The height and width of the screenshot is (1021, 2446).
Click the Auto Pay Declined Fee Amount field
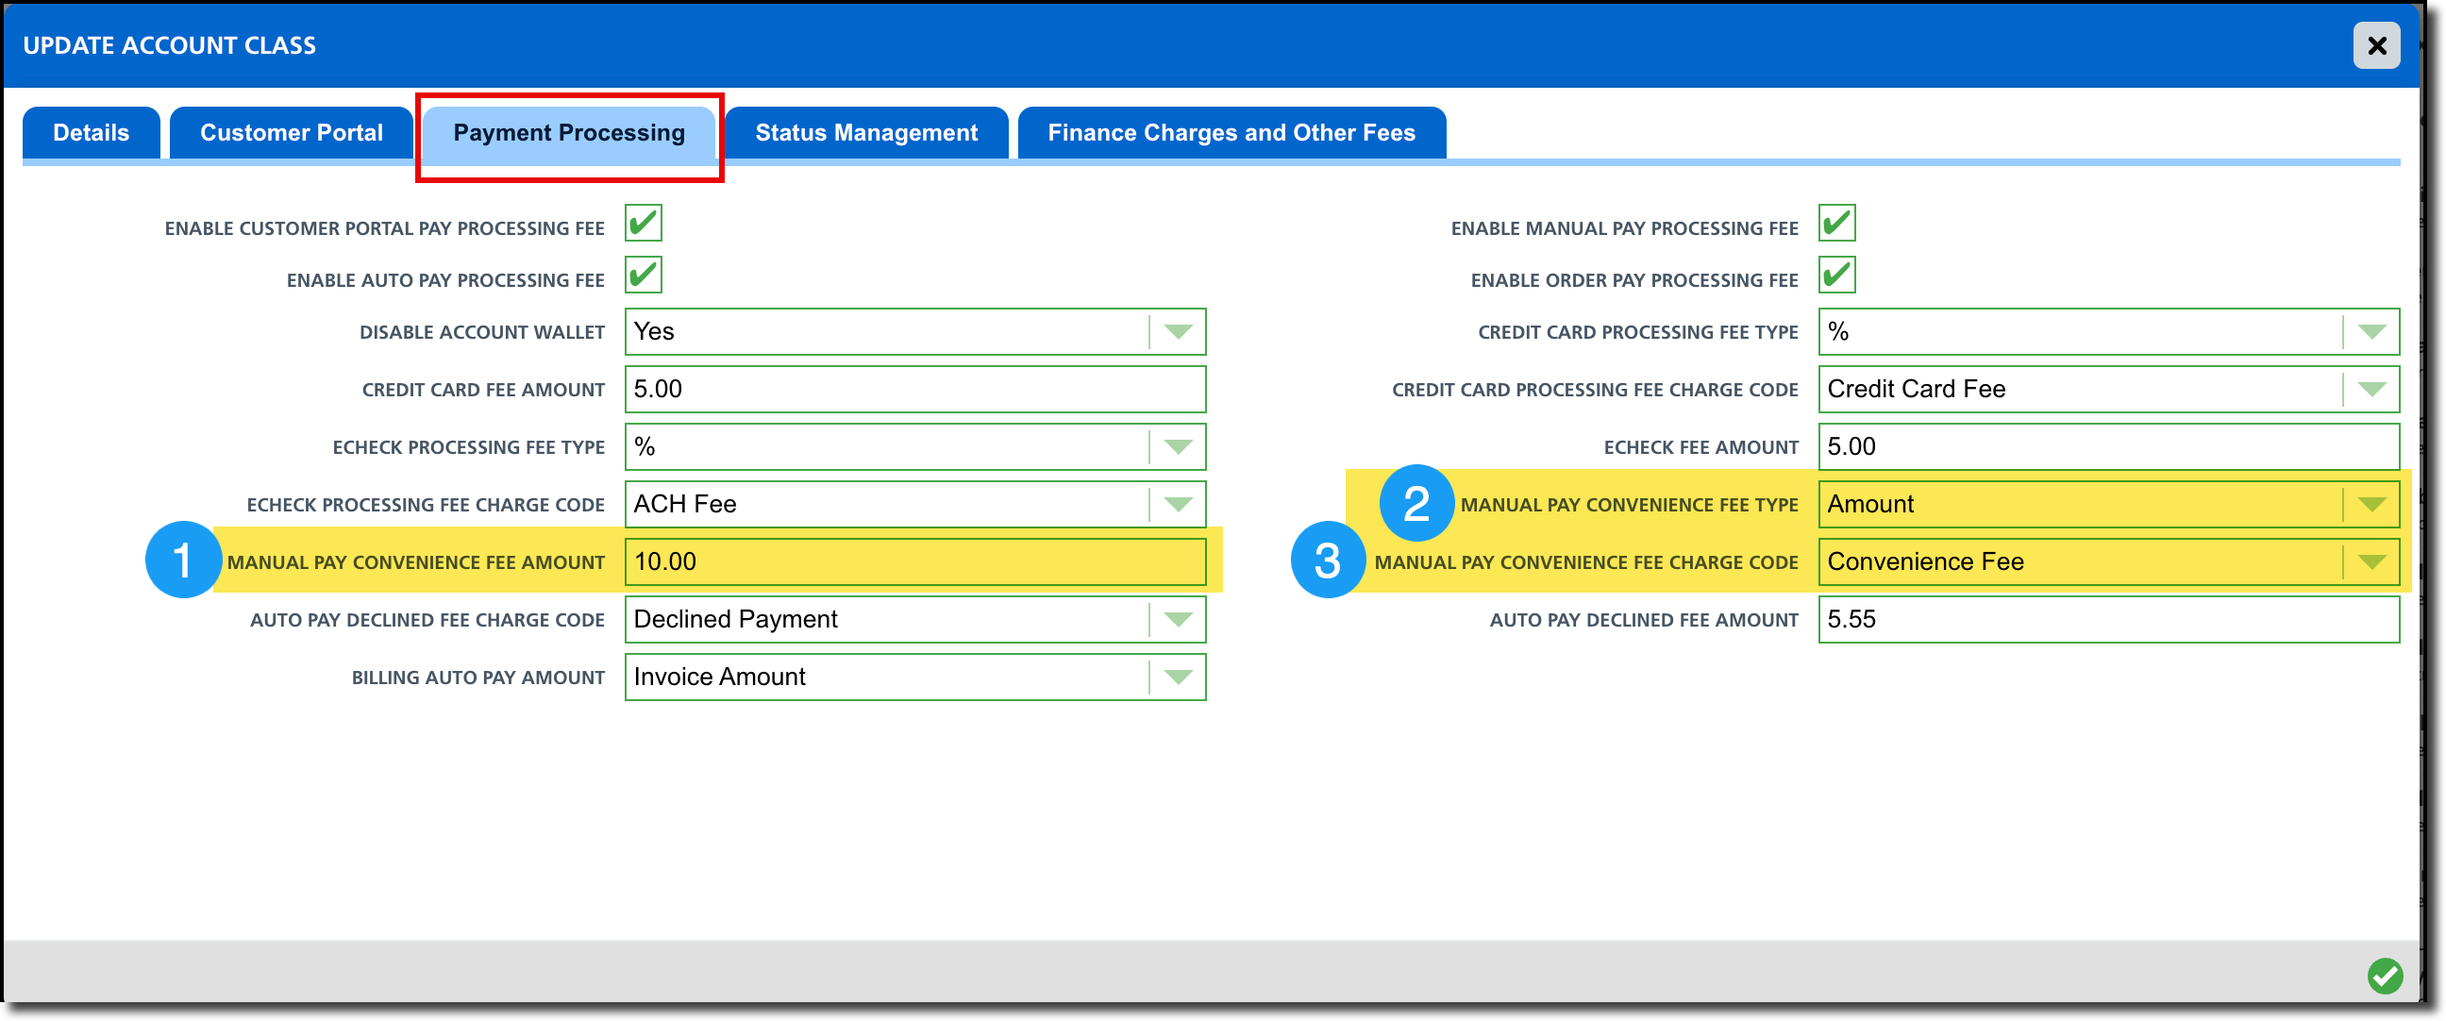2107,620
